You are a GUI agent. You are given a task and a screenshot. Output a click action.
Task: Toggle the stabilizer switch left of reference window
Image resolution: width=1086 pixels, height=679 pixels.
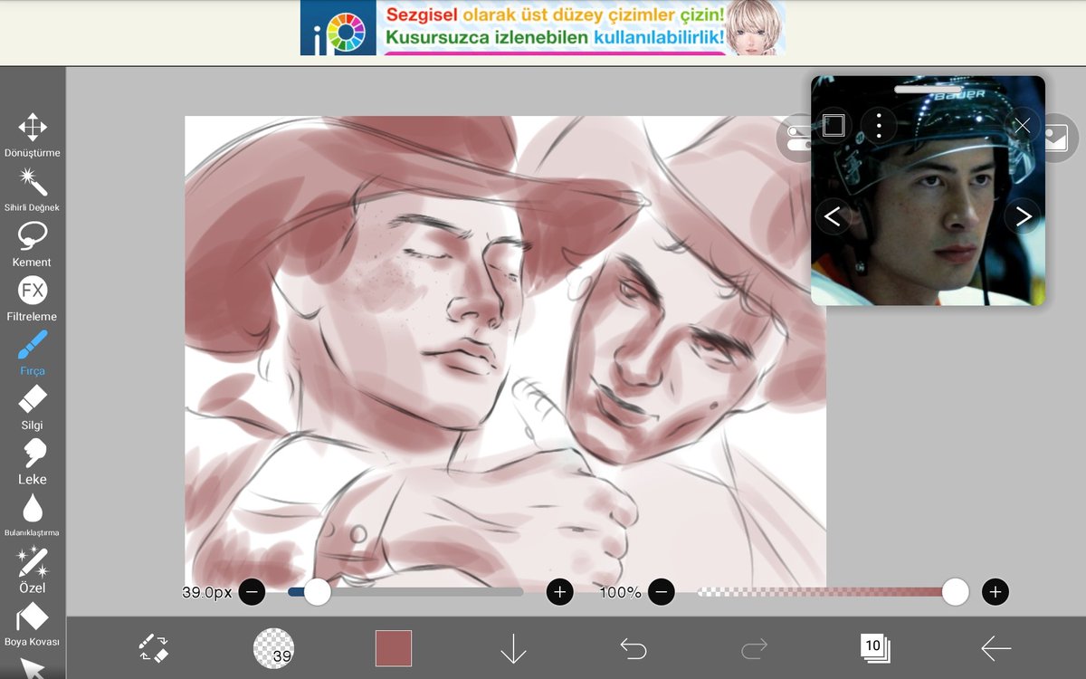[795, 138]
